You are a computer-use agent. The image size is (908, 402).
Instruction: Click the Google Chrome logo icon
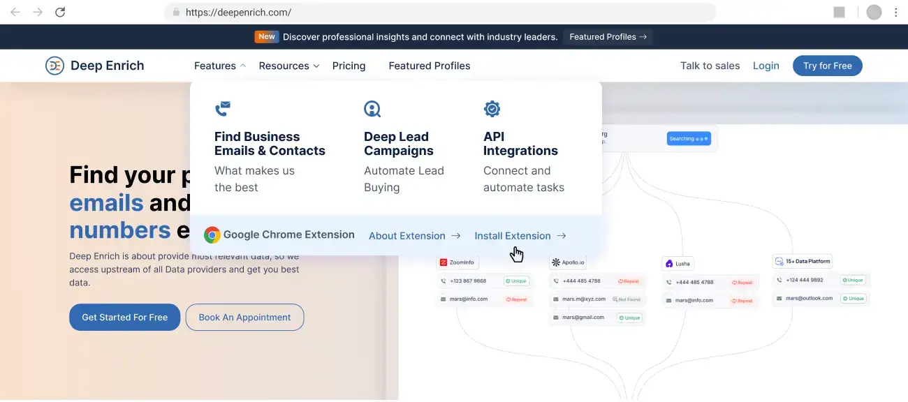[x=212, y=235]
